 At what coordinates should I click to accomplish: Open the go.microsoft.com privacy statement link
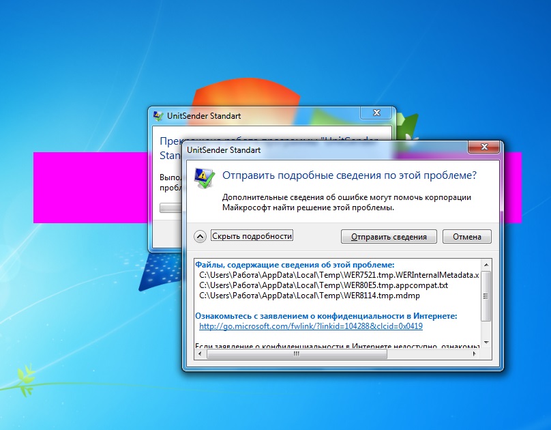(x=311, y=326)
